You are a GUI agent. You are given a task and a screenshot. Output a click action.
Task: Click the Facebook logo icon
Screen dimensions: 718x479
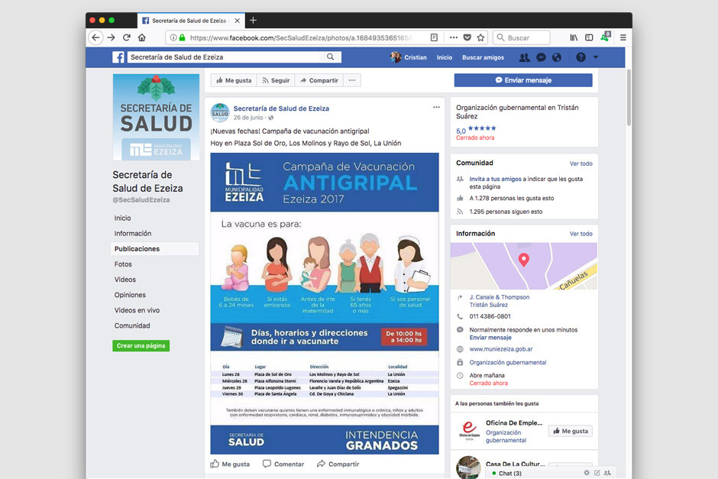pos(118,57)
